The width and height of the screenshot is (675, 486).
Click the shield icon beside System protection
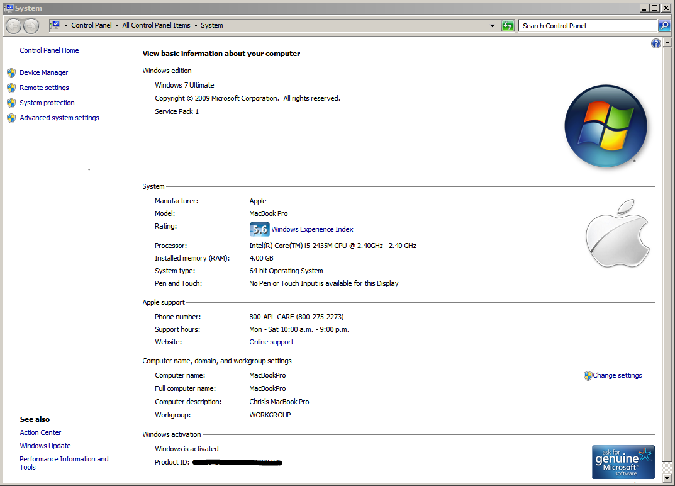[x=11, y=103]
